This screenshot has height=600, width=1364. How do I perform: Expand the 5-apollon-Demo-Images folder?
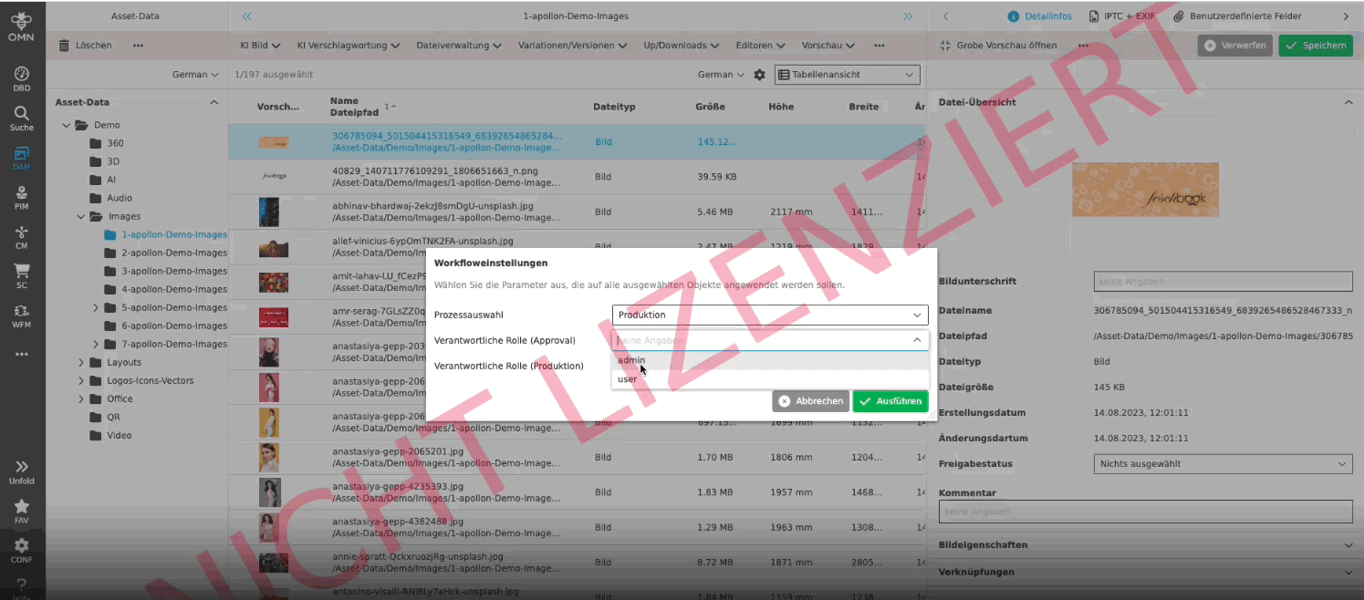click(96, 307)
